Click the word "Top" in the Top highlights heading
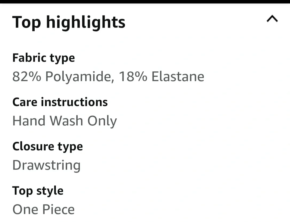This screenshot has width=290, height=222. click(x=27, y=22)
